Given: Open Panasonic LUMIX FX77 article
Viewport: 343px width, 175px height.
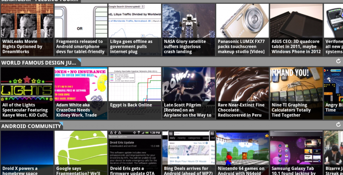Looking at the screenshot, I should (x=242, y=30).
